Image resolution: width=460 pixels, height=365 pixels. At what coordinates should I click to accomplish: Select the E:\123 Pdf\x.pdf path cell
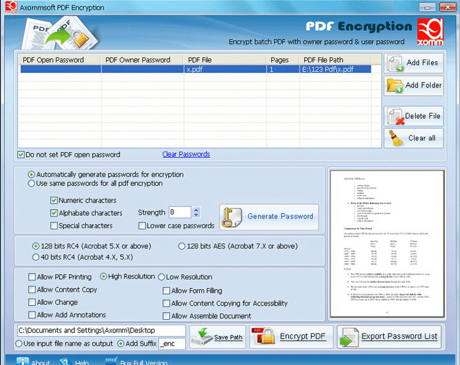tap(335, 69)
